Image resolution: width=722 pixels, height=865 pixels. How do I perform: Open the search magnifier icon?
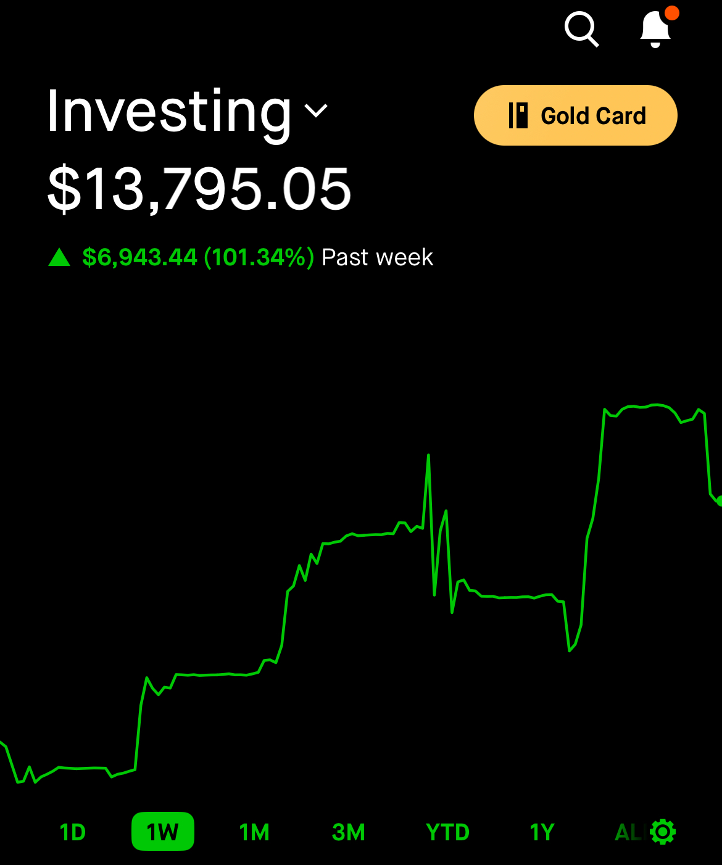(x=581, y=30)
